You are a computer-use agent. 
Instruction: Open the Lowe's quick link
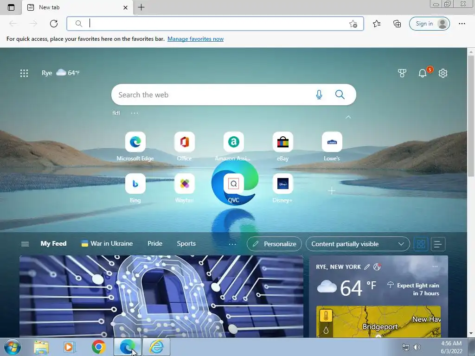click(x=332, y=146)
